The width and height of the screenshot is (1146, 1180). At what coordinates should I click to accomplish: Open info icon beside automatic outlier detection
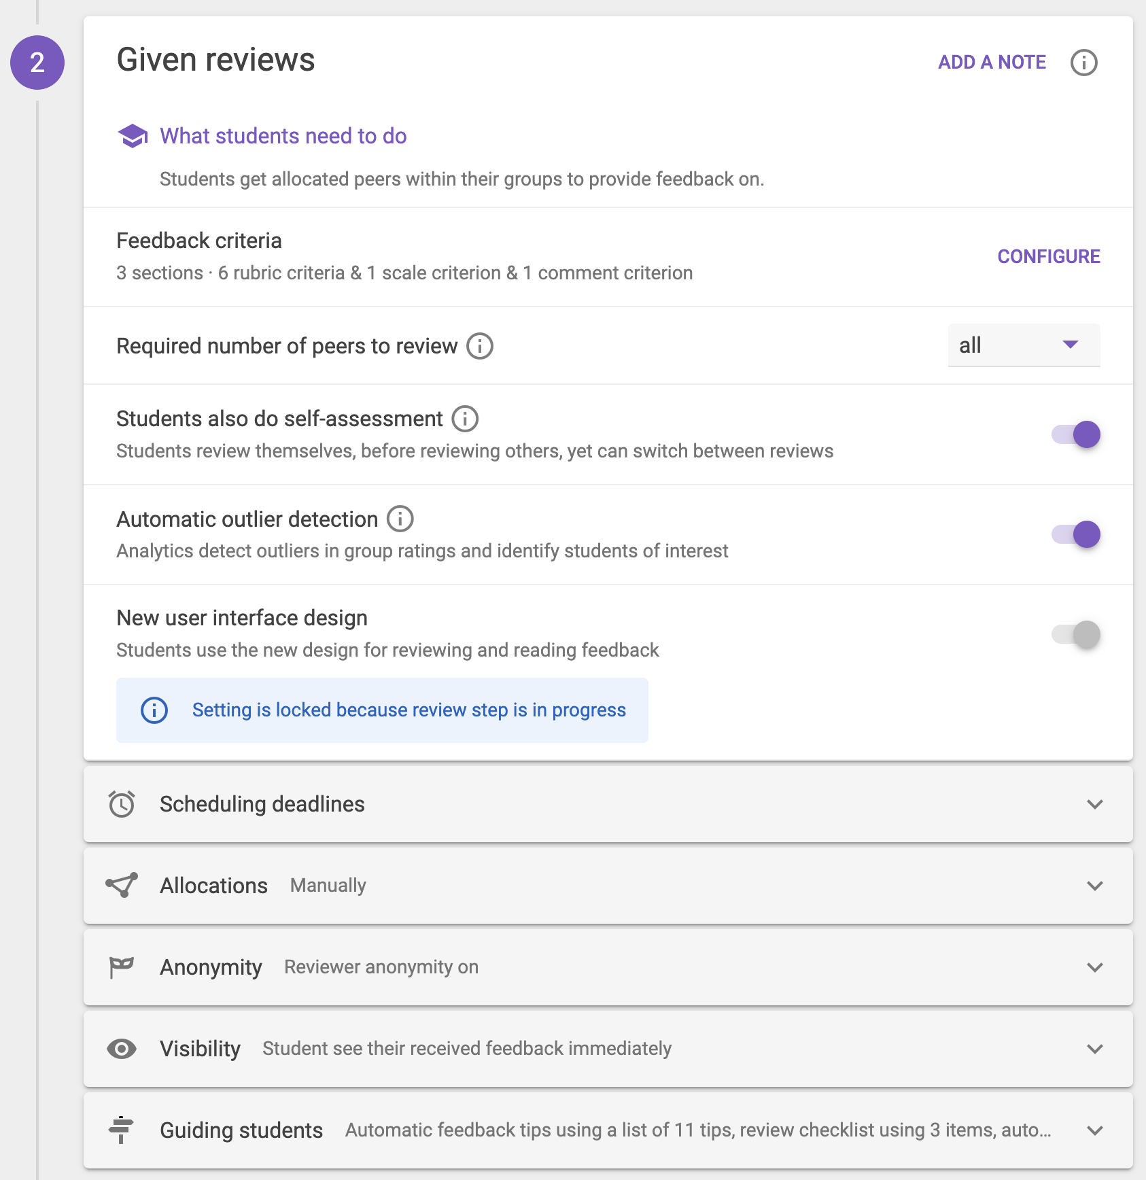point(400,519)
